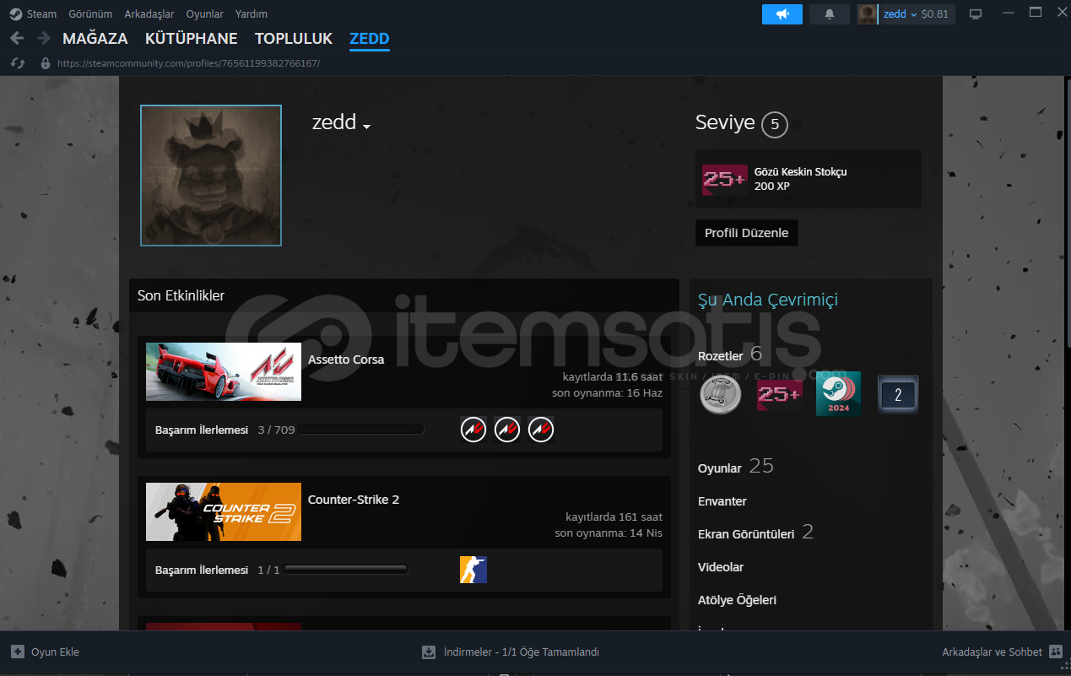Viewport: 1071px width, 676px height.
Task: Select the ZEDD profile tab
Action: click(370, 39)
